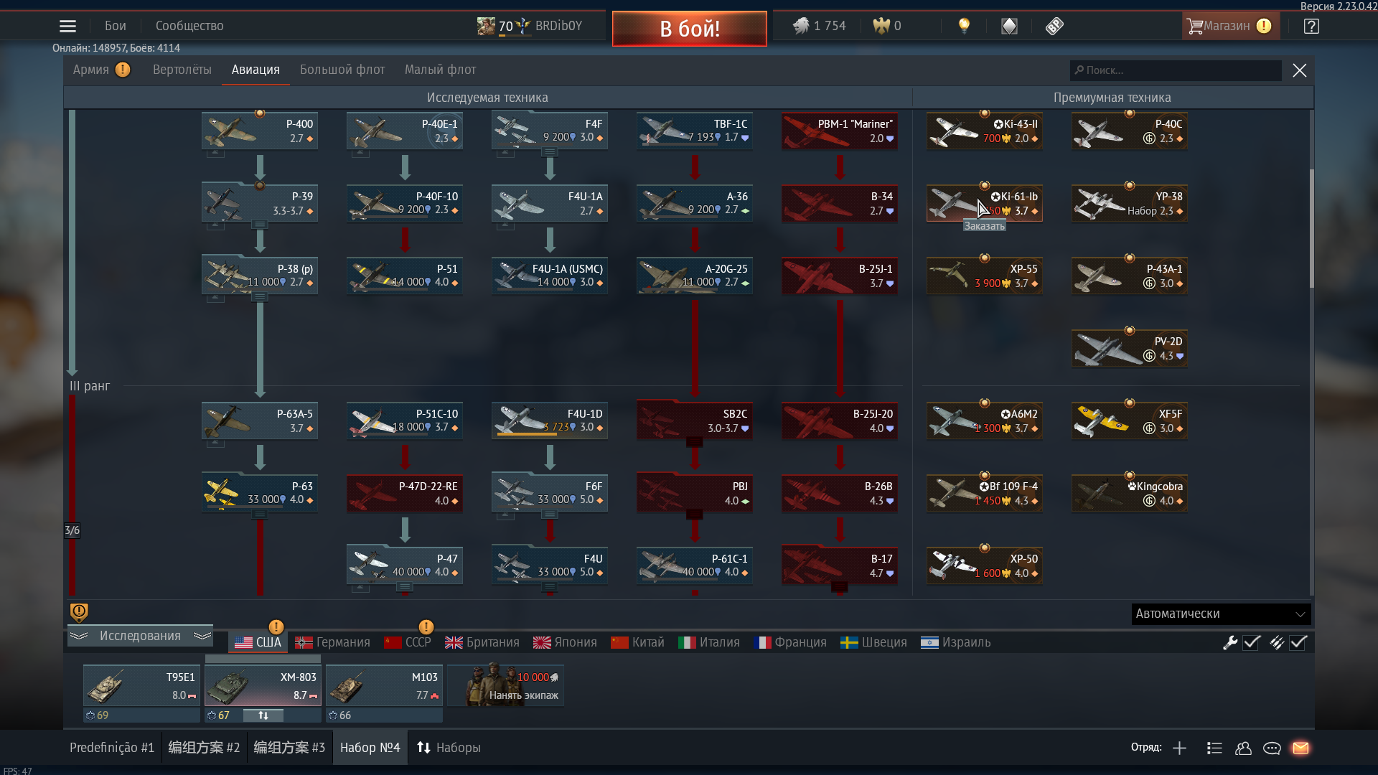
Task: Click the shop cart icon
Action: pyautogui.click(x=1194, y=26)
